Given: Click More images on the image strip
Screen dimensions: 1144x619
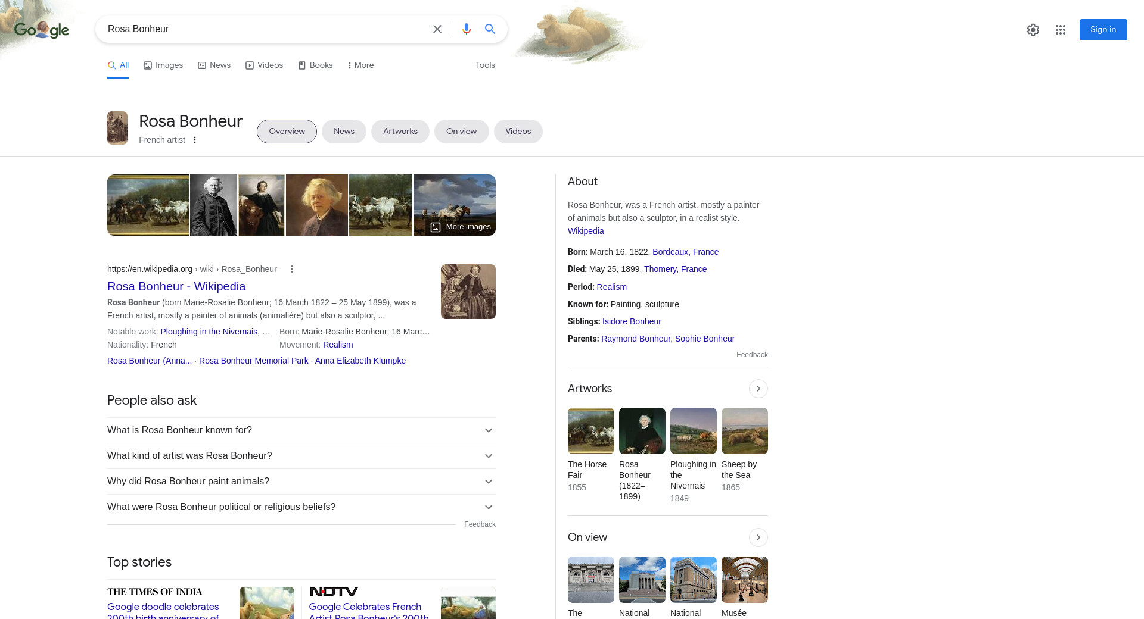Looking at the screenshot, I should pyautogui.click(x=461, y=227).
